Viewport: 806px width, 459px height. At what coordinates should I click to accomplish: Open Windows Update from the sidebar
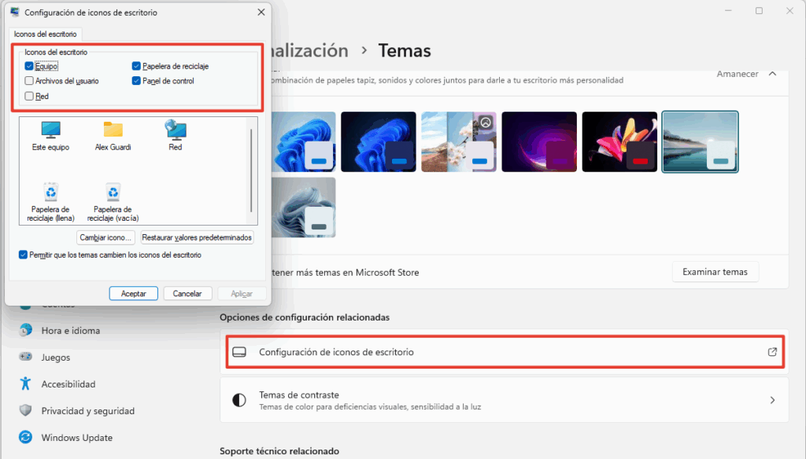[x=76, y=438]
